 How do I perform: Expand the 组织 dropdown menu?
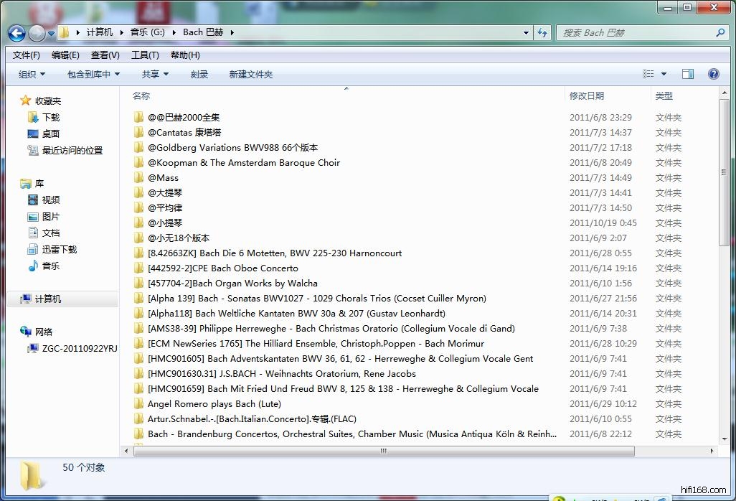32,74
